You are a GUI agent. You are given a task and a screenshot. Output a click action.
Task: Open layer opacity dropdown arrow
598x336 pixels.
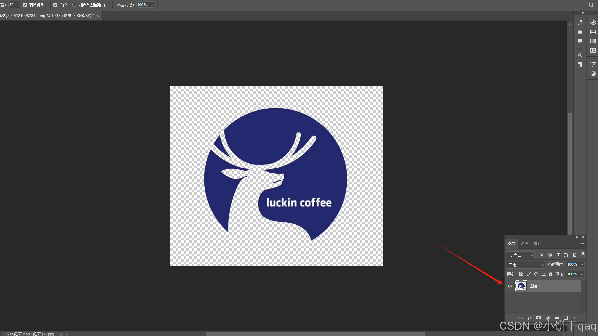(x=582, y=265)
